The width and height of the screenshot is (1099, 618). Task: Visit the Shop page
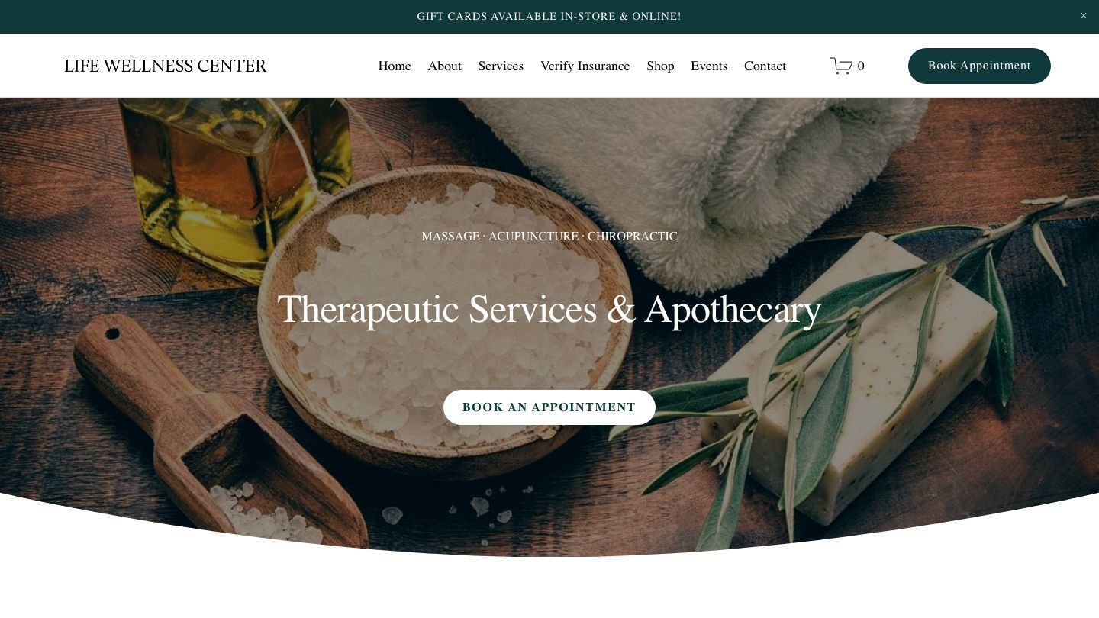coord(660,66)
